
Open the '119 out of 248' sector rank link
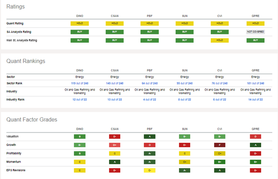79,83
